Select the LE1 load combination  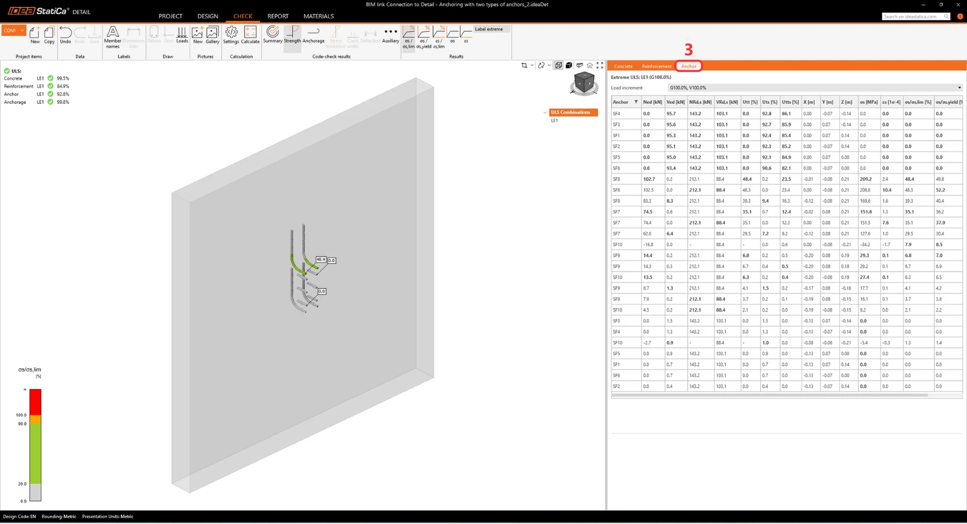554,121
